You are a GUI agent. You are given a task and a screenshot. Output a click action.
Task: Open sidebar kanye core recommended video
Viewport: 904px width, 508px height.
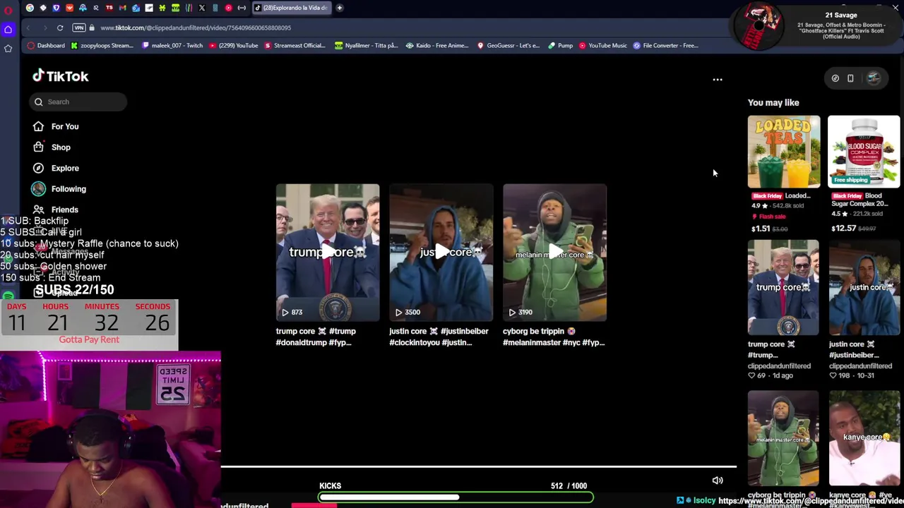tap(864, 437)
